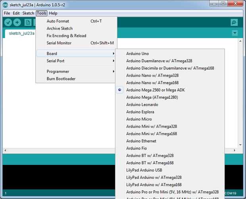Expand the Board submenu
The width and height of the screenshot is (246, 199).
coord(76,54)
